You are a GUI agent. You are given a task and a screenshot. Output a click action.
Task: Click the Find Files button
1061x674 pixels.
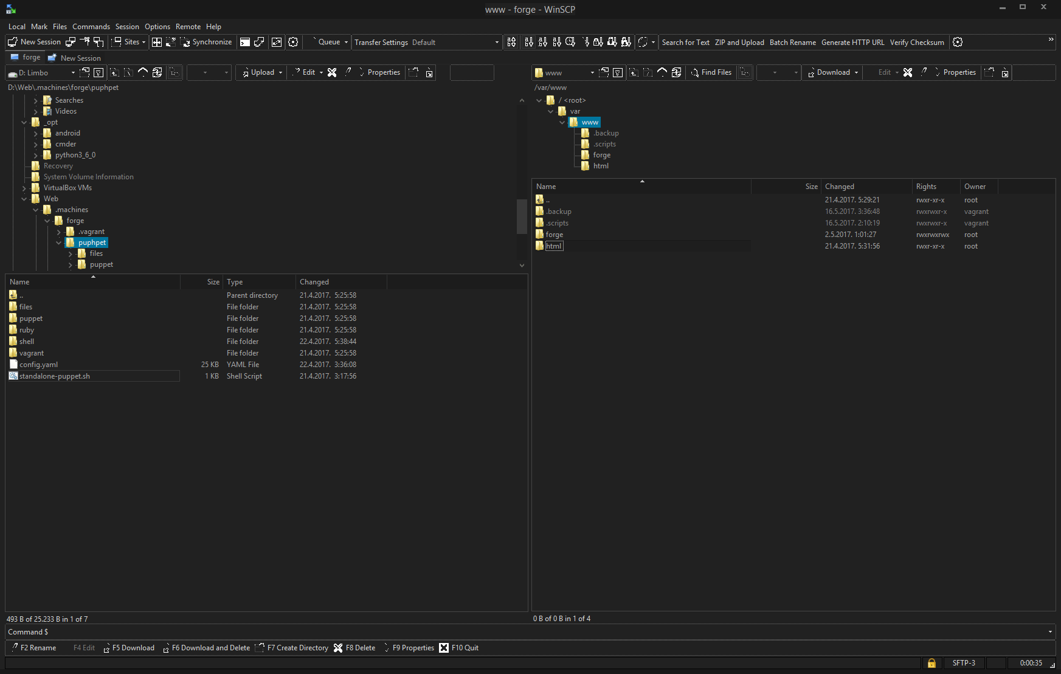click(711, 72)
